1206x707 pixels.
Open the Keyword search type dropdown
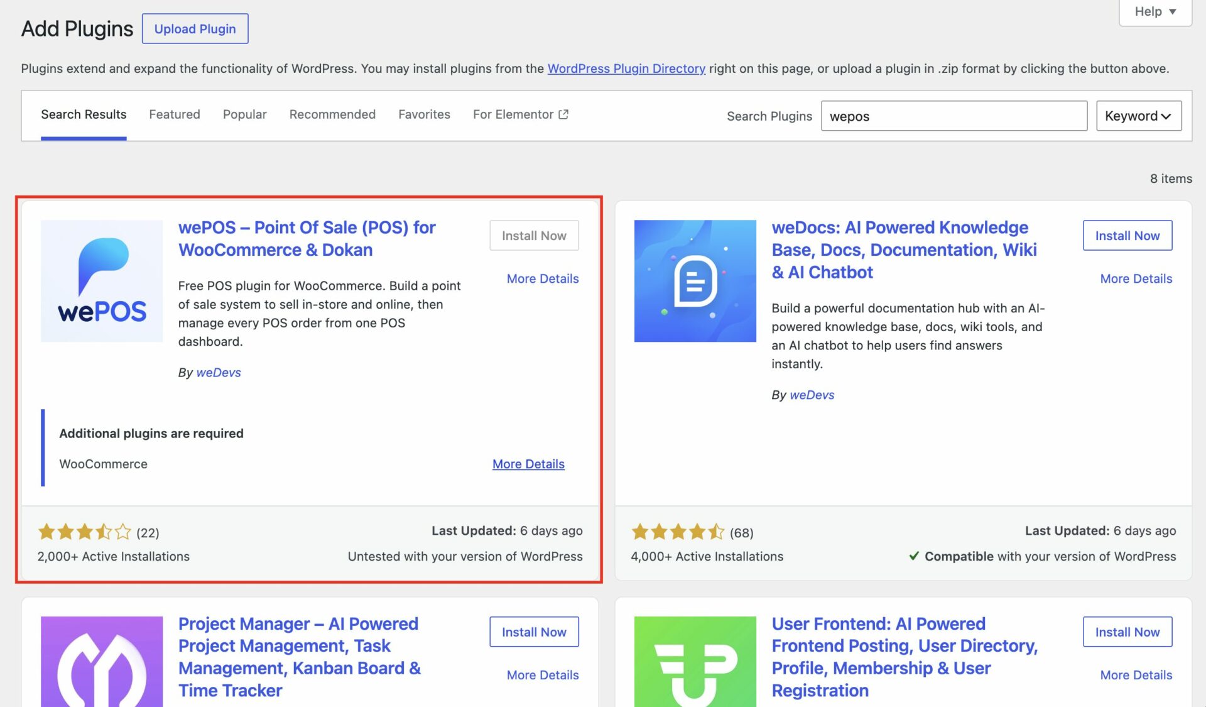pos(1139,116)
